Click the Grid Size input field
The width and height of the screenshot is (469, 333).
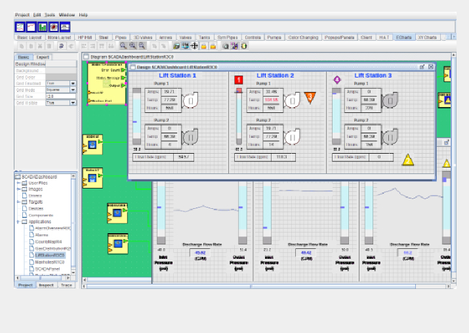(x=61, y=96)
